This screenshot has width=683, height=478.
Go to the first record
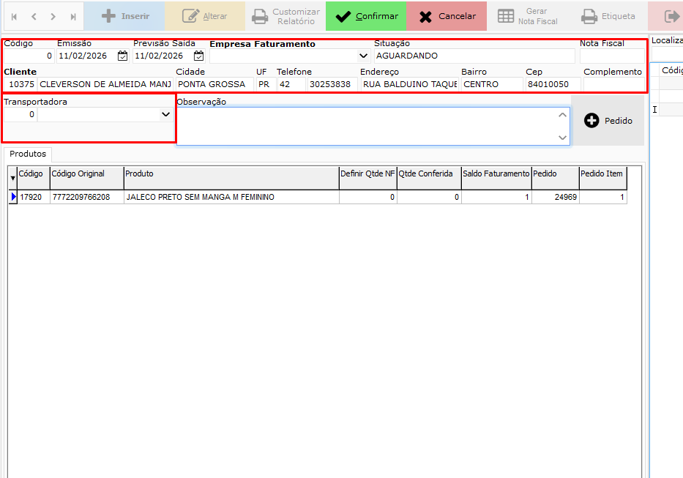15,16
